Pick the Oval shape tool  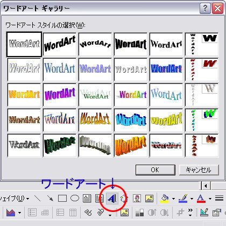click(75, 198)
